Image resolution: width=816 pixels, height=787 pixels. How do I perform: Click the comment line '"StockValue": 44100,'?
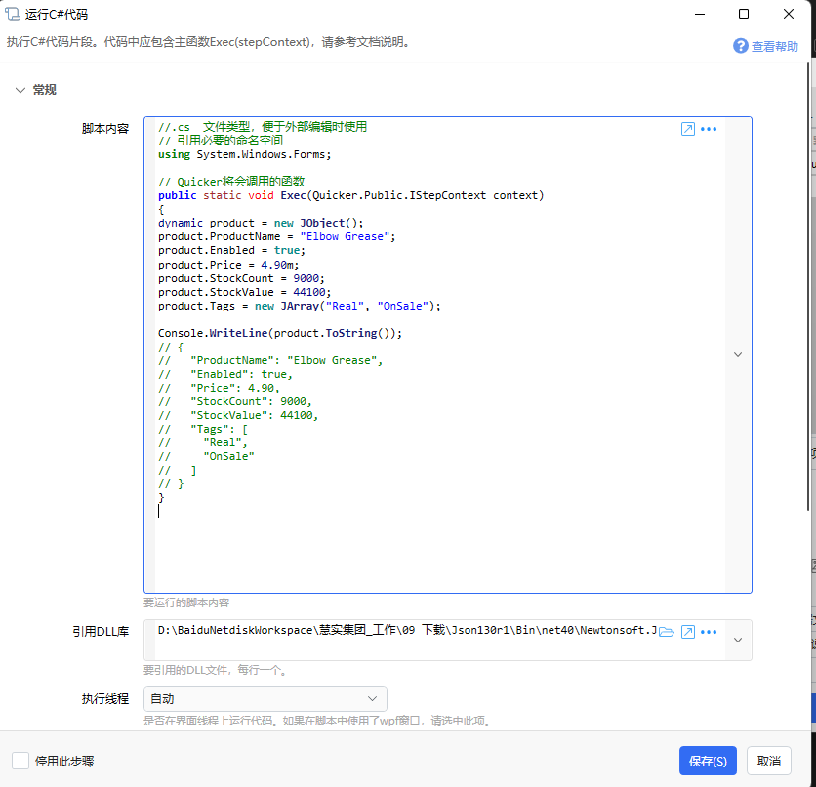238,415
